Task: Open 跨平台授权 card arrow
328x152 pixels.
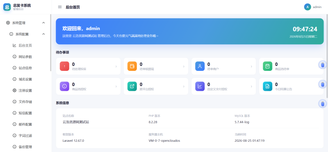Action: [x=184, y=86]
